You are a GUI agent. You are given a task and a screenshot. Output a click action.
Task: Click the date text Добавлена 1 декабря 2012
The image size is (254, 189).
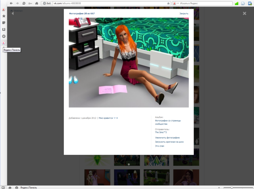83,118
